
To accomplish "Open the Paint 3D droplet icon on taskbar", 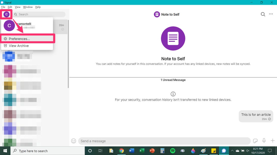I will [193, 151].
